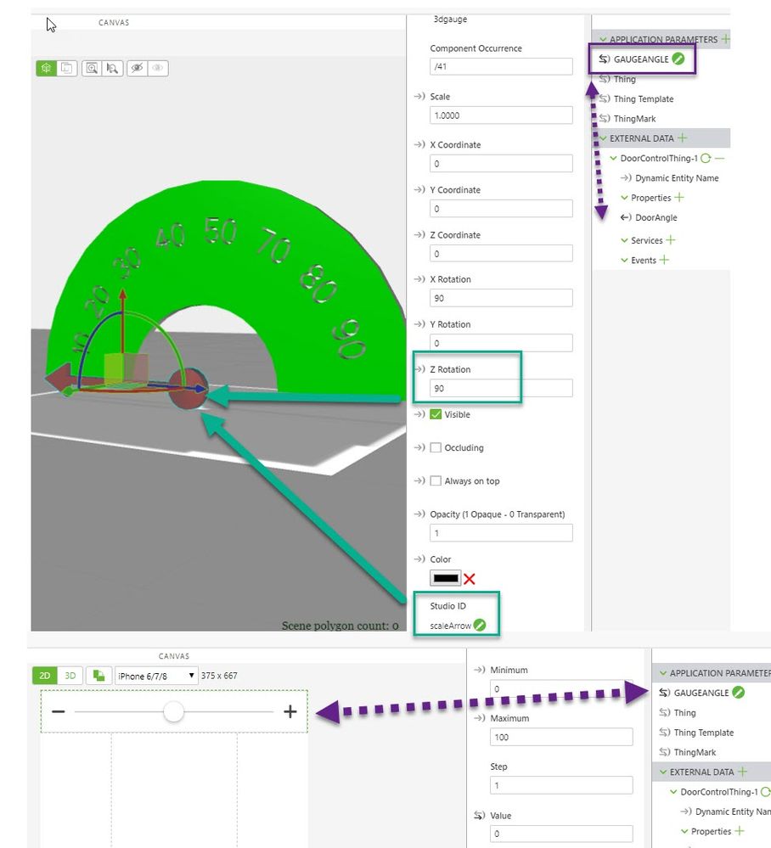The width and height of the screenshot is (771, 848).
Task: Click the overlay layers icon next to 3D
Action: click(x=99, y=676)
